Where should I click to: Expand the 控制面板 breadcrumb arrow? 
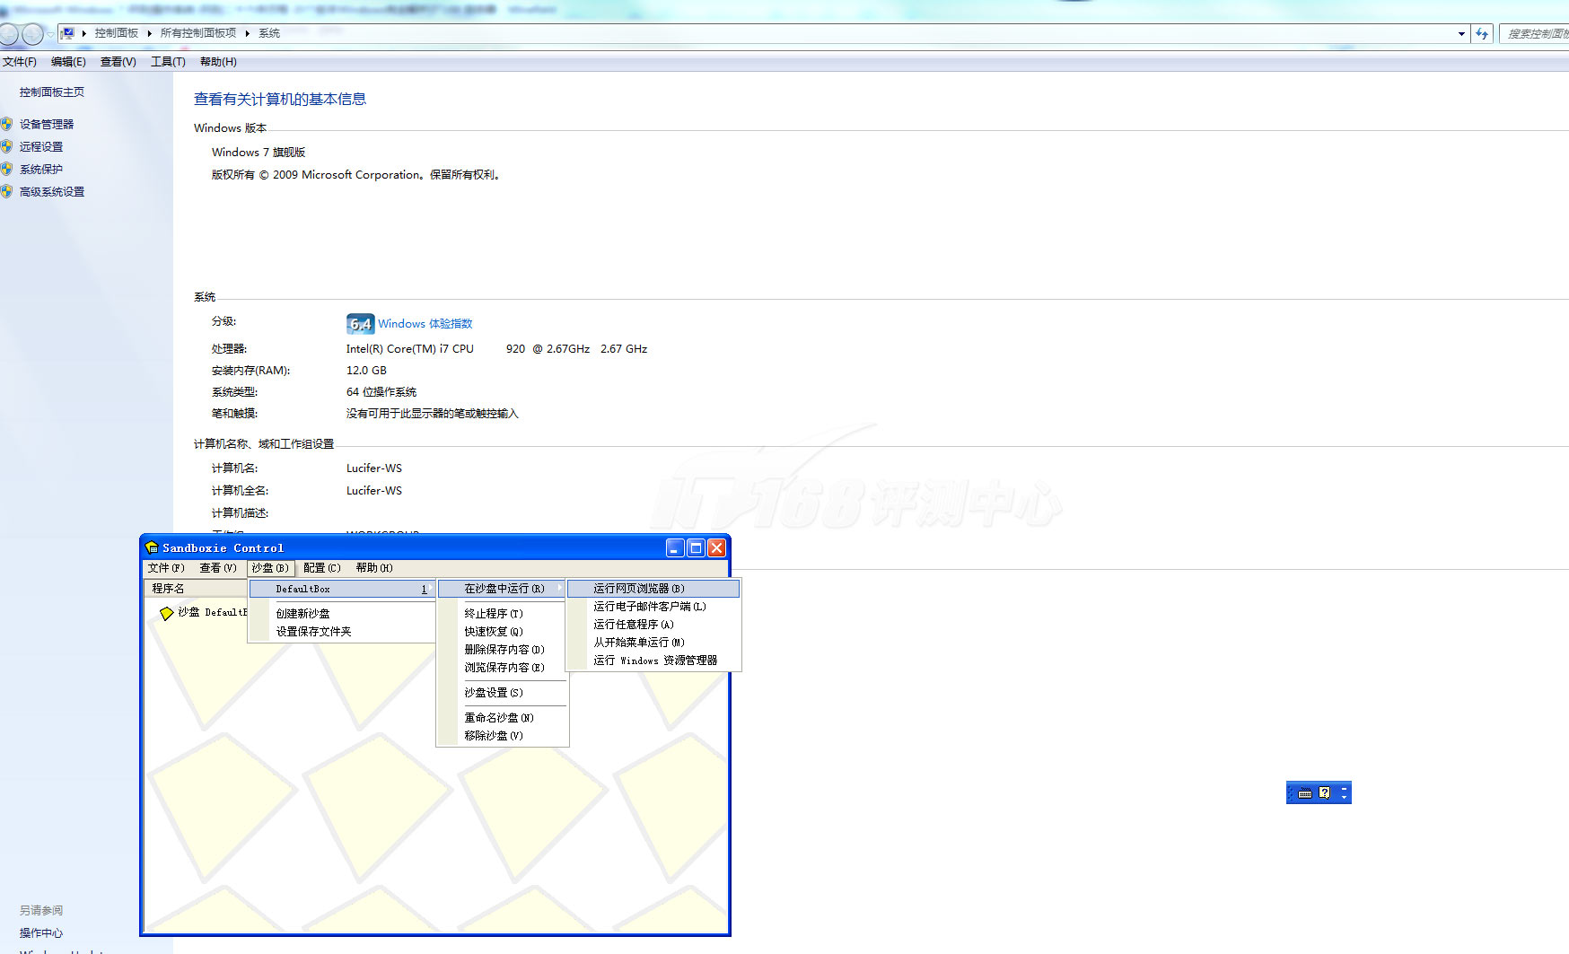(150, 33)
